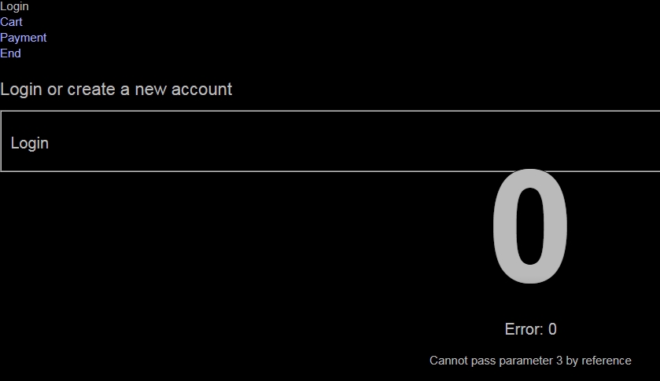Image resolution: width=660 pixels, height=381 pixels.
Task: Click the Login label inside bordered panel
Action: coord(29,143)
